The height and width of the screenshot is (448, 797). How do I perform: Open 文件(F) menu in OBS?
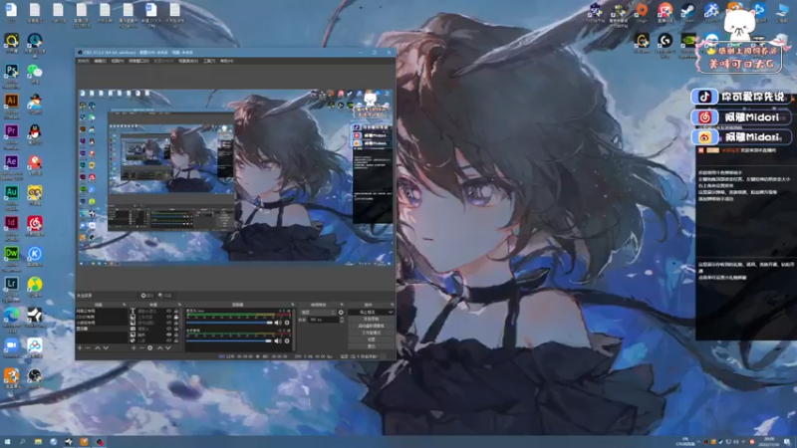coord(83,61)
